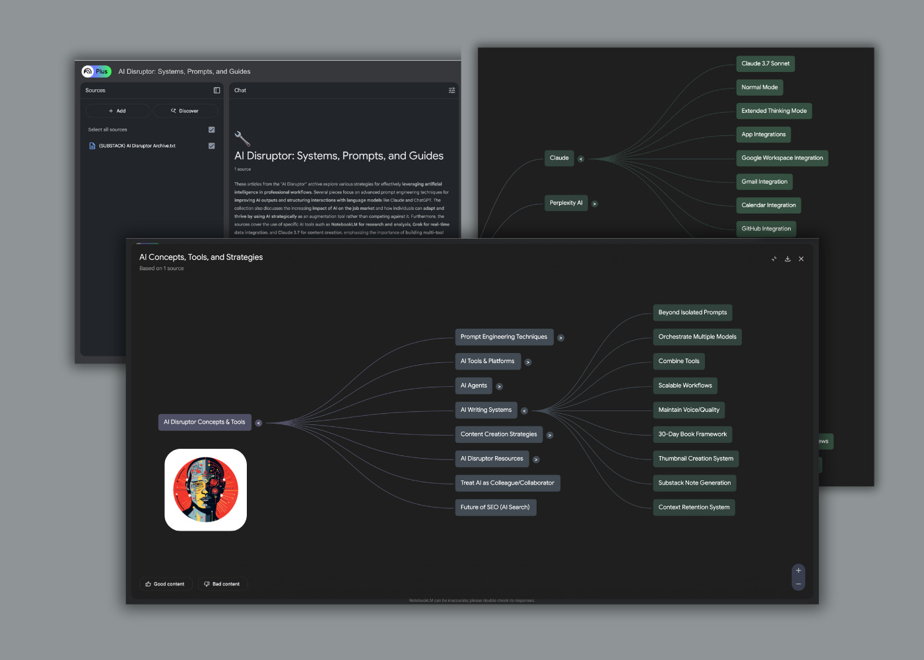Click the wrench notebook emoji icon
This screenshot has width=924, height=660.
tap(242, 138)
